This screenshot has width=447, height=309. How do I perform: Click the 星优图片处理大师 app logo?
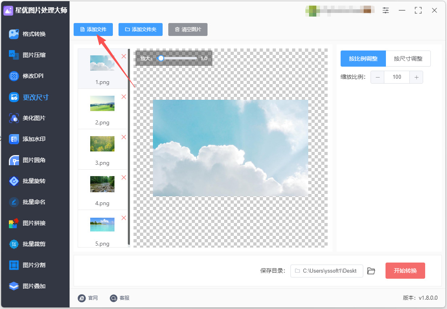[x=8, y=11]
